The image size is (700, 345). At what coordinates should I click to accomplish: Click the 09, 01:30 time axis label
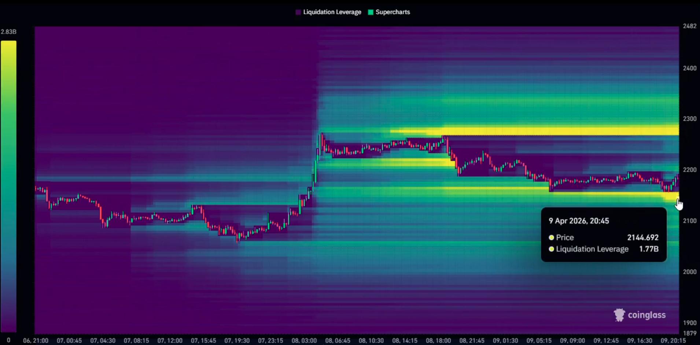click(x=505, y=341)
